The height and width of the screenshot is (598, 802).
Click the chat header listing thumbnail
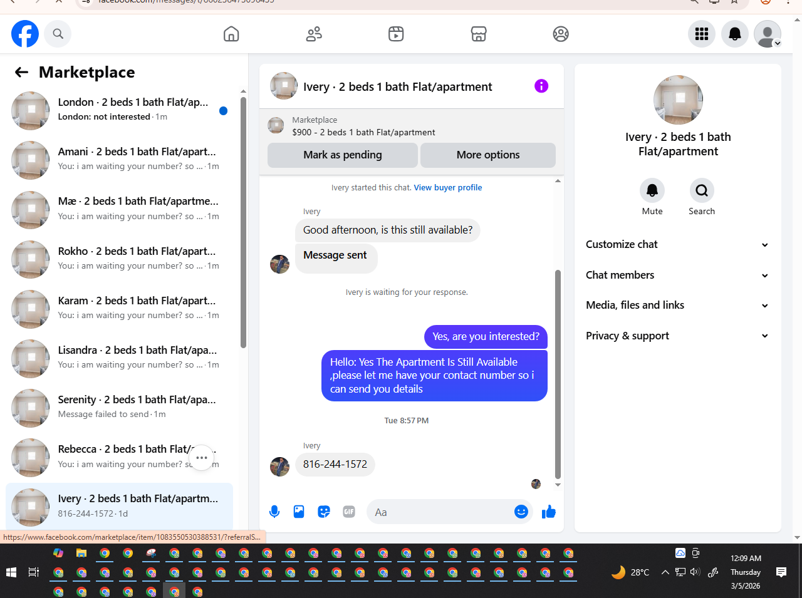point(284,86)
